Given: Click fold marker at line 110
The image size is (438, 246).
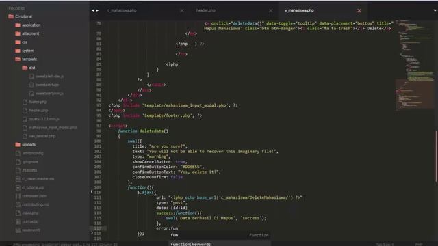Looking at the screenshot, I should click(x=92, y=192).
